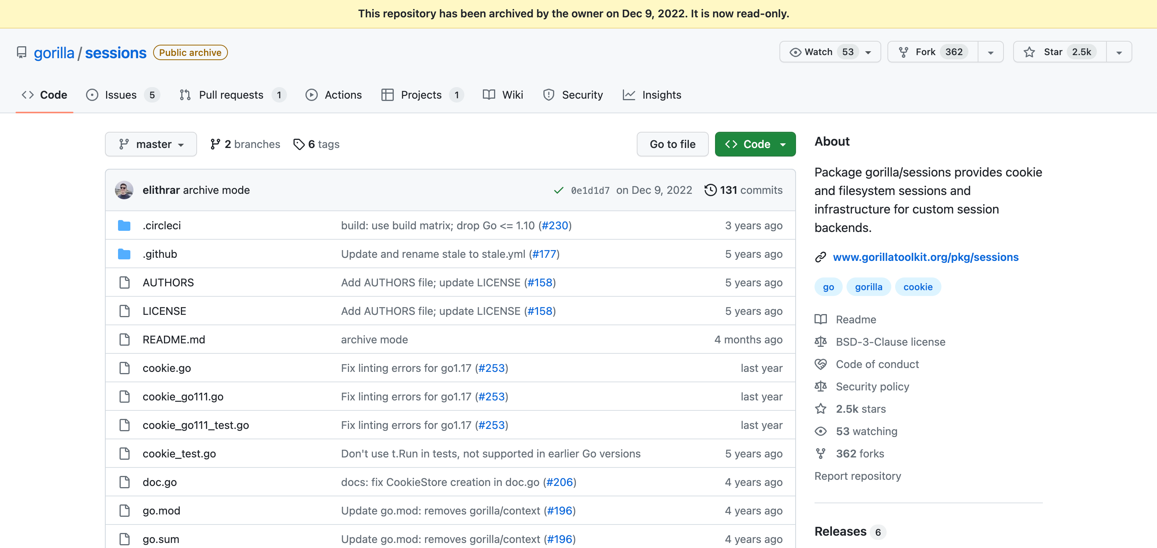Expand the green Code dropdown
Viewport: 1157px width, 548px height.
[755, 144]
